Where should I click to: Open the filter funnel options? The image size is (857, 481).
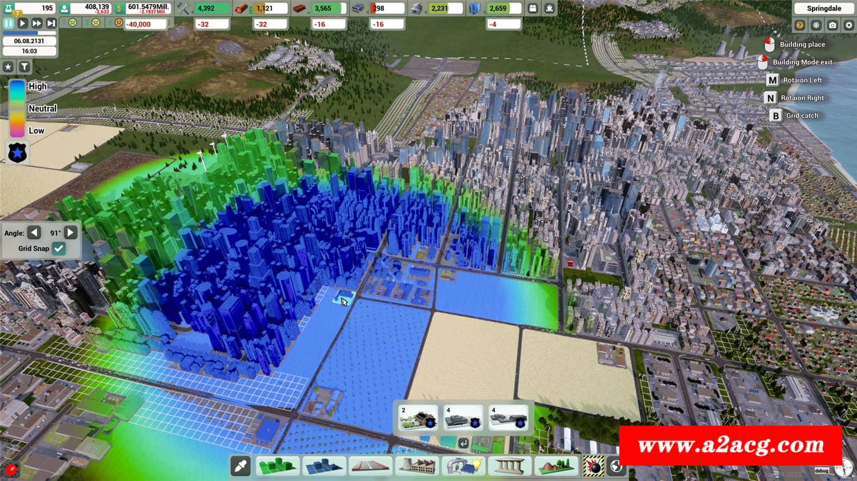click(25, 67)
